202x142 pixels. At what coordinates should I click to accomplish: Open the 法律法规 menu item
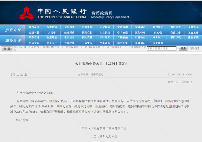pyautogui.click(x=52, y=27)
